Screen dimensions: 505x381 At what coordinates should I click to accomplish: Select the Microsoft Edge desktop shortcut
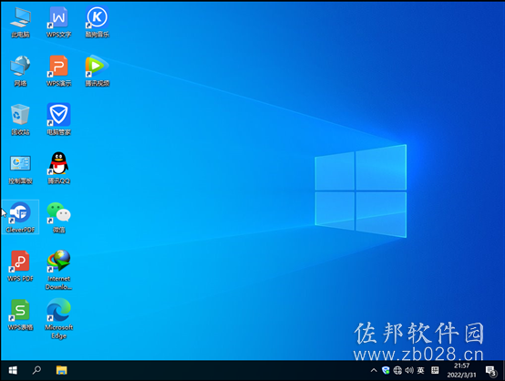58,319
